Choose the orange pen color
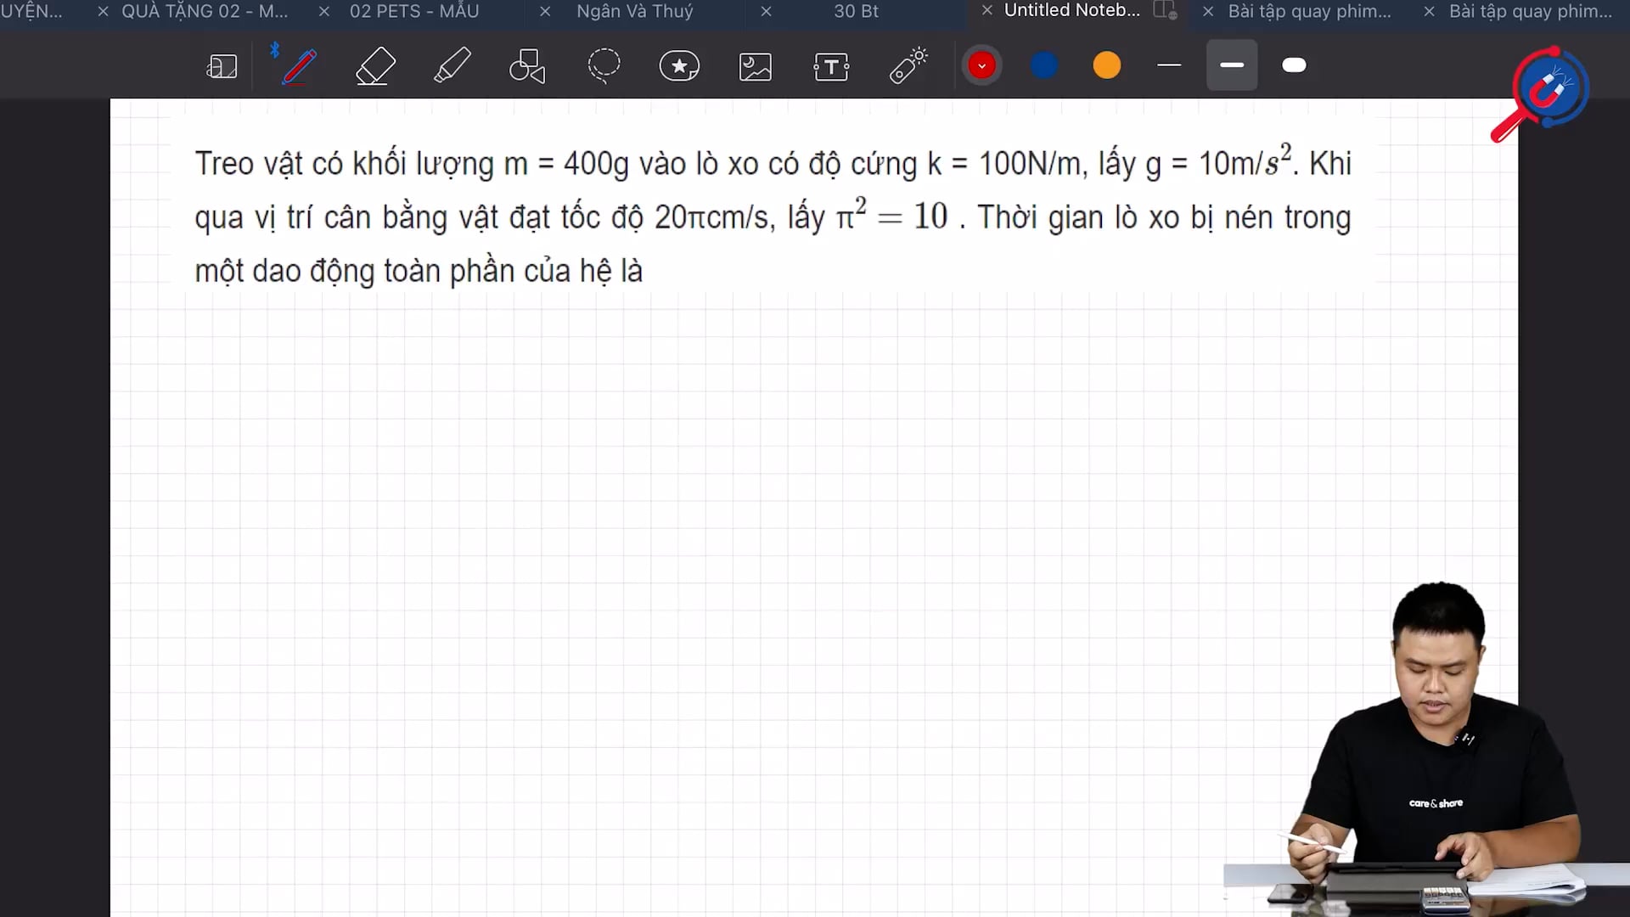Screen dimensions: 1630x917 (1107, 65)
